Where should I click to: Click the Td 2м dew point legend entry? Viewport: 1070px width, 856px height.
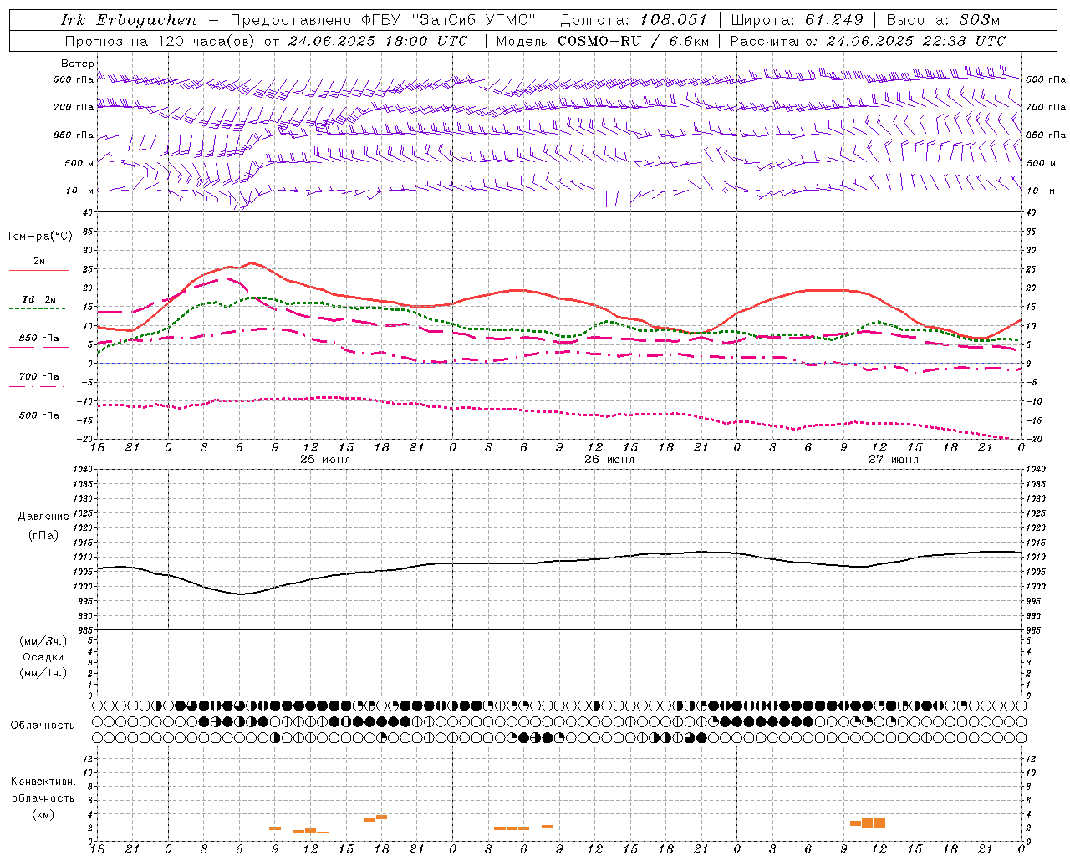pos(39,299)
